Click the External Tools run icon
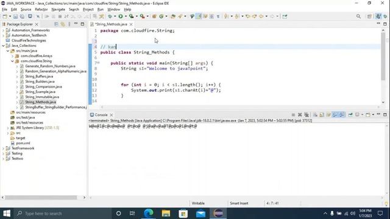The image size is (390, 219). point(142,16)
